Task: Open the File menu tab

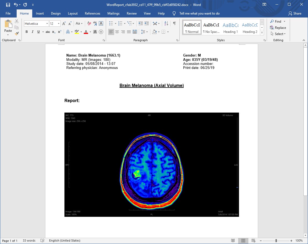Action: [8, 13]
